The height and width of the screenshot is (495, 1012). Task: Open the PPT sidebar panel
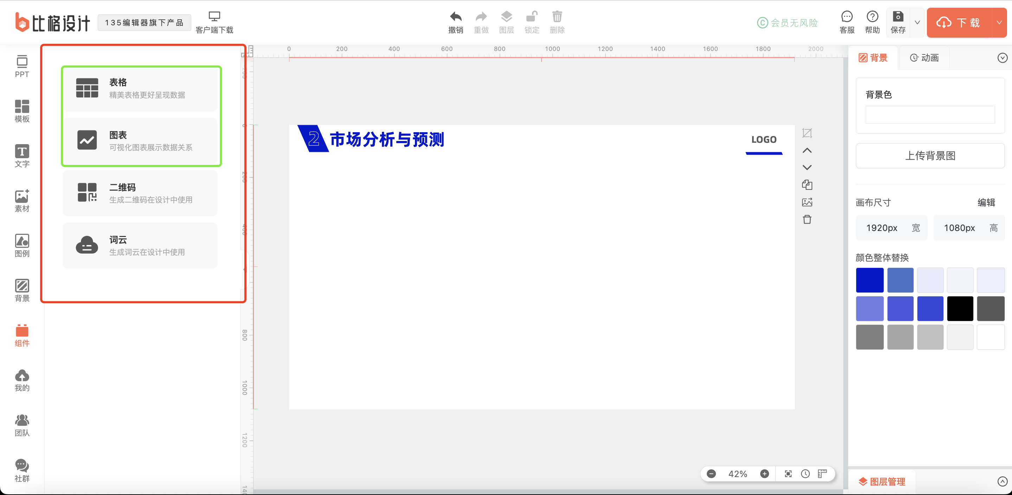(22, 66)
